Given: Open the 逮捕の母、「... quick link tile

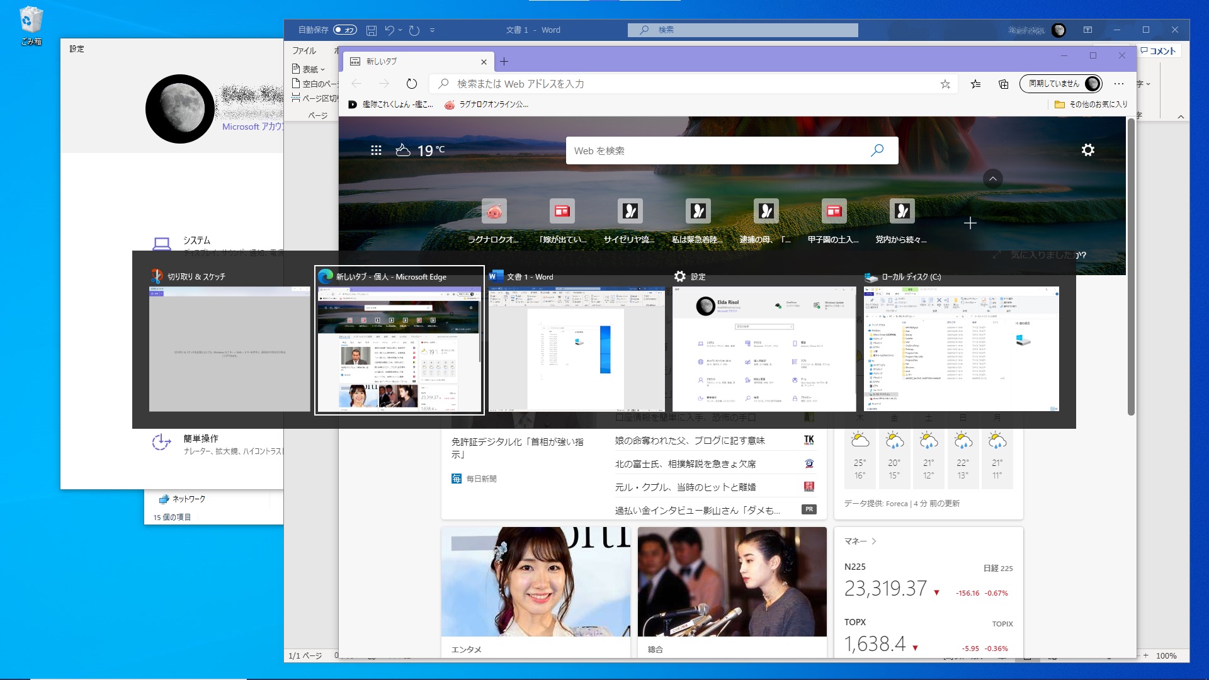Looking at the screenshot, I should (766, 222).
